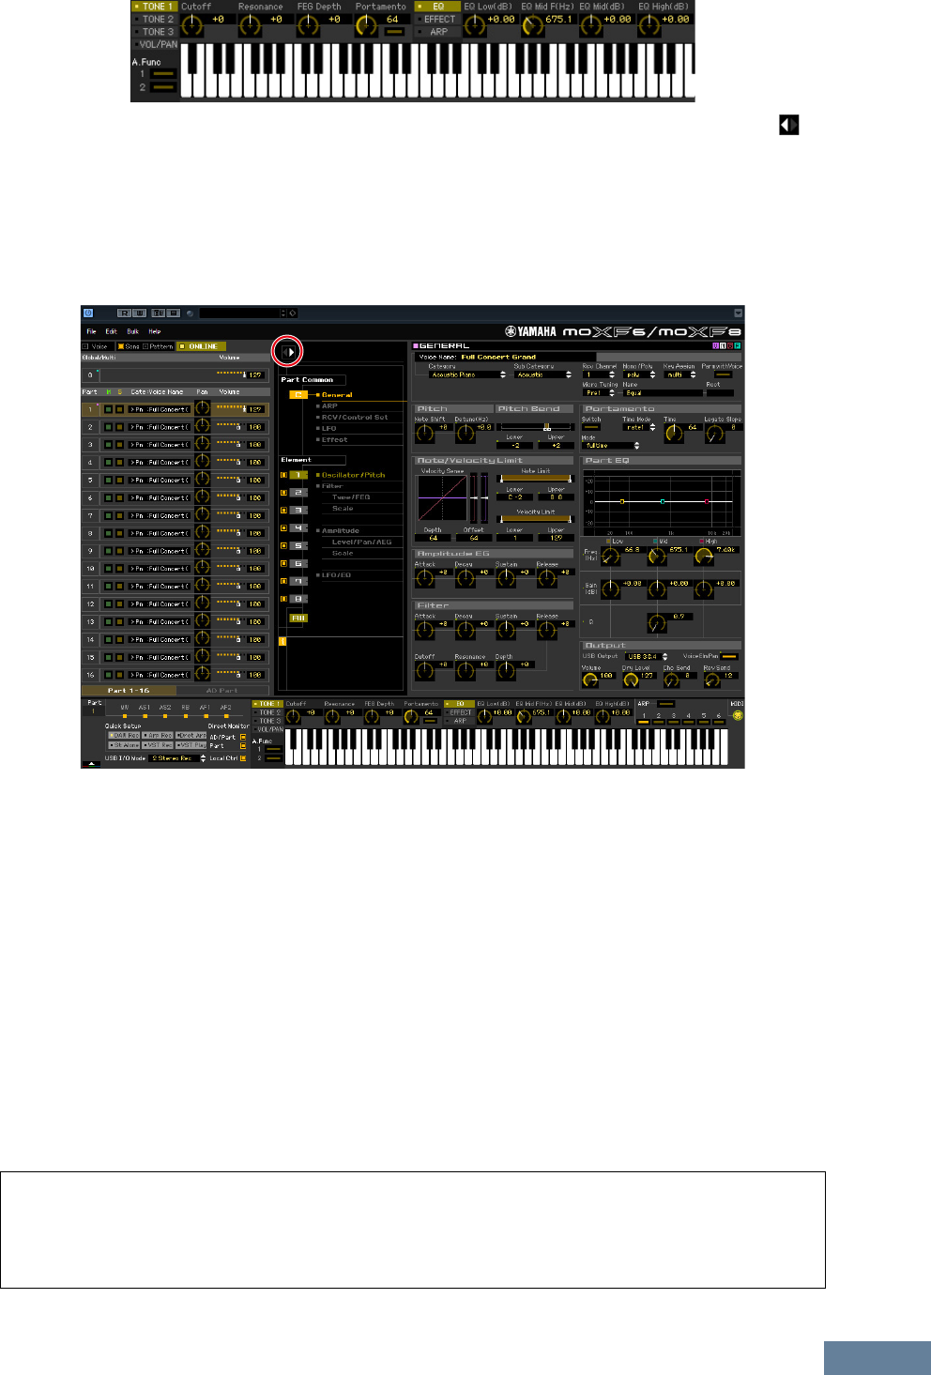Select Element 1 number button
The width and height of the screenshot is (931, 1375).
tap(298, 476)
